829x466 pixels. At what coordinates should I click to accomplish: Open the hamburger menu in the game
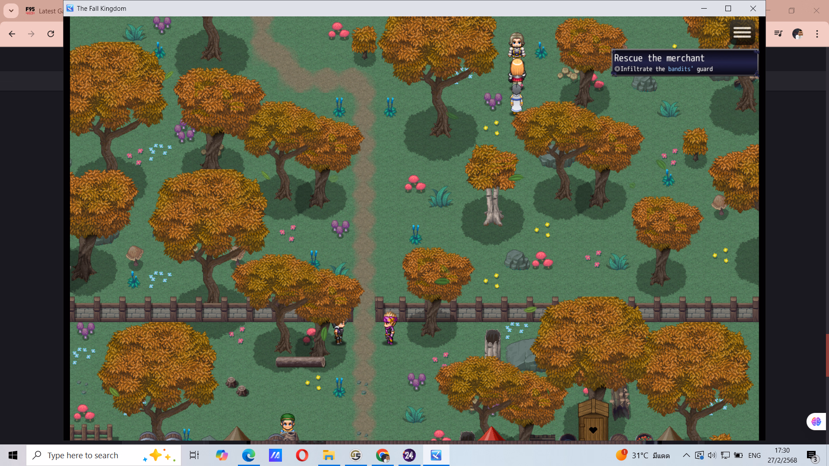click(742, 32)
